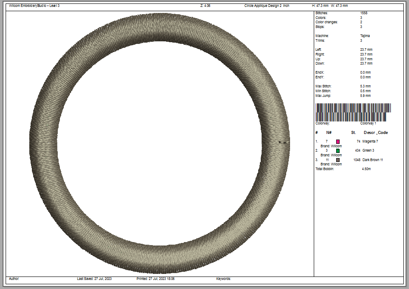Click the Printed date and time footer
The width and height of the screenshot is (409, 289).
(156, 279)
